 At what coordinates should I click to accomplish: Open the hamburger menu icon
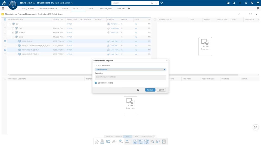[3, 8]
